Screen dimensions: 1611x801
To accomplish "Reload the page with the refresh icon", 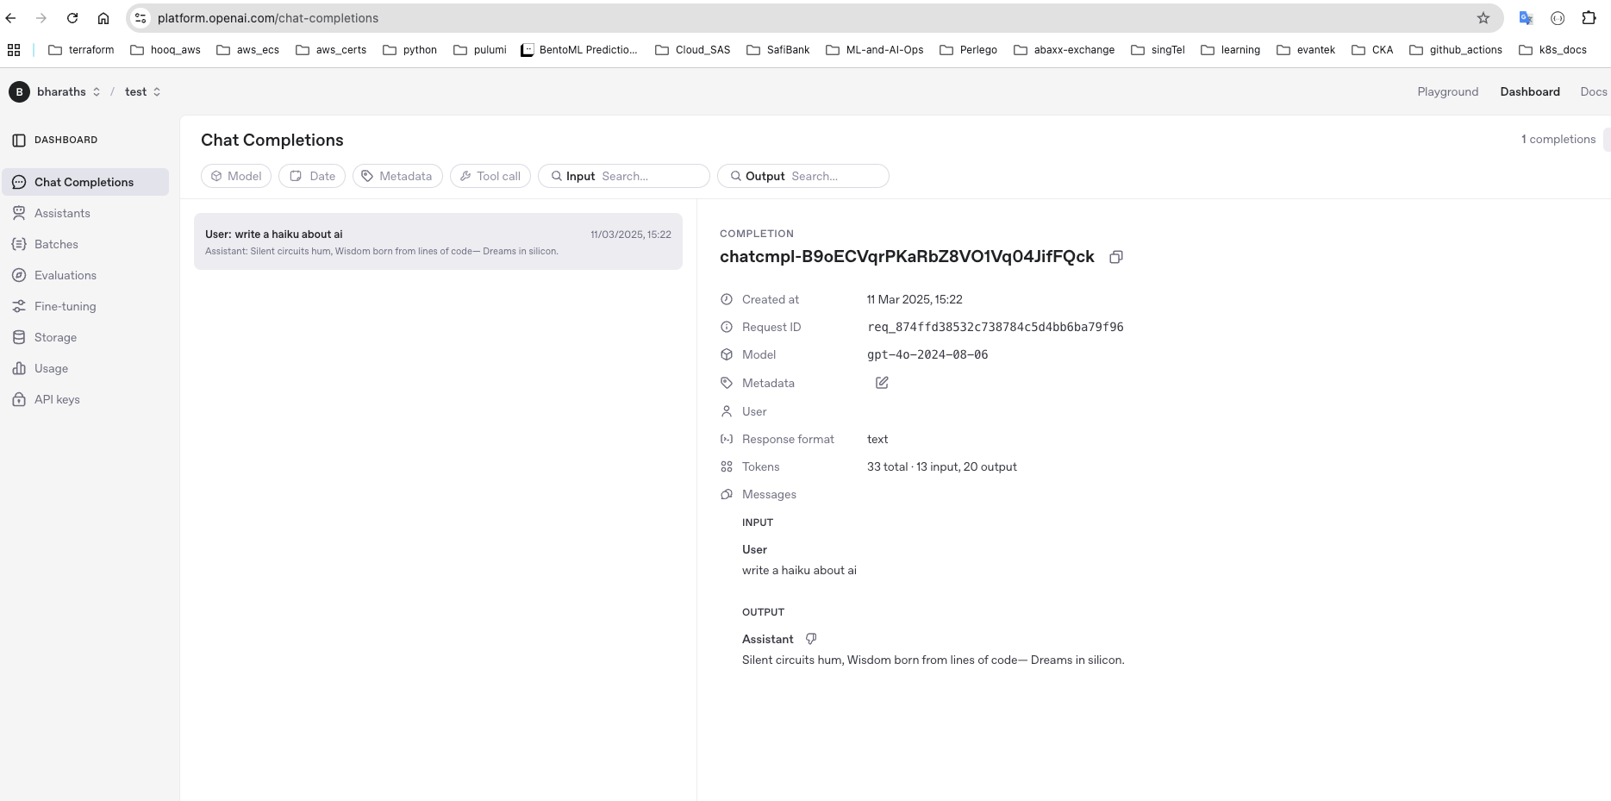I will pos(72,18).
